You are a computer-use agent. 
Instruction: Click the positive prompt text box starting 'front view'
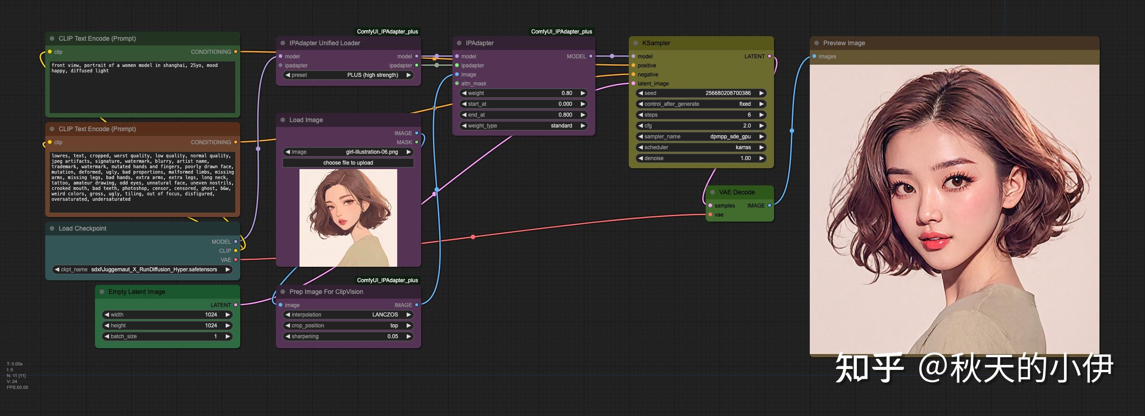coord(143,87)
